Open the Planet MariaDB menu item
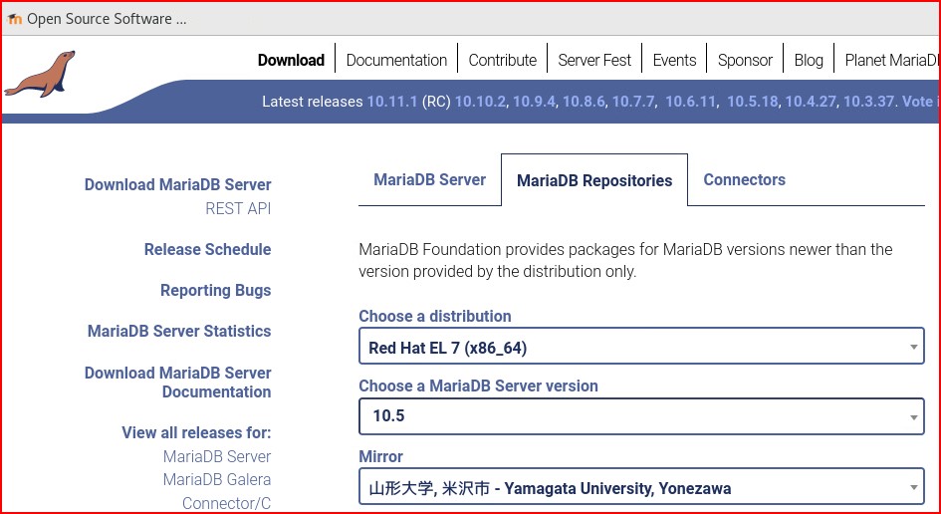This screenshot has height=514, width=941. [891, 60]
